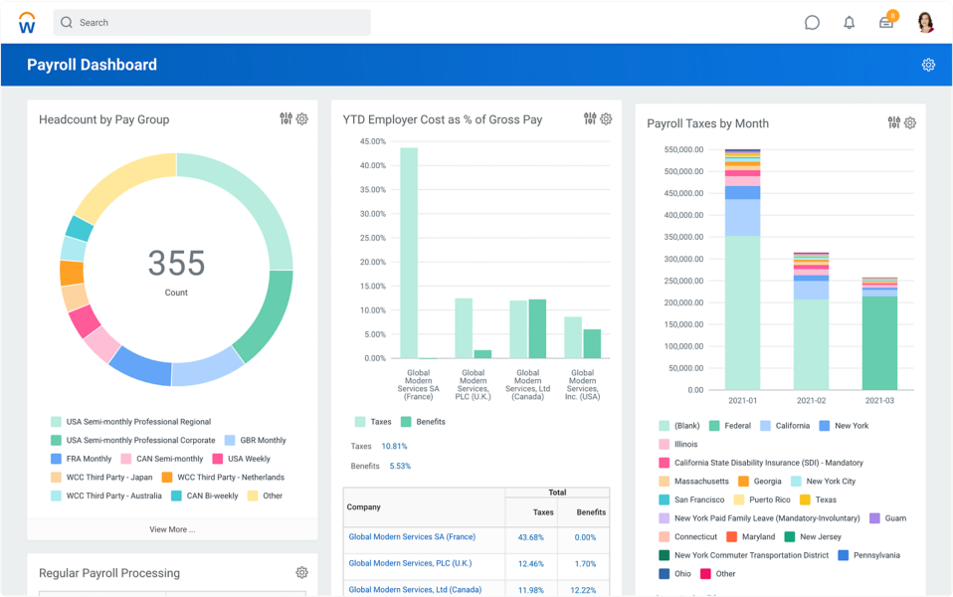
Task: Toggle the Taxes legend series
Action: coord(373,422)
